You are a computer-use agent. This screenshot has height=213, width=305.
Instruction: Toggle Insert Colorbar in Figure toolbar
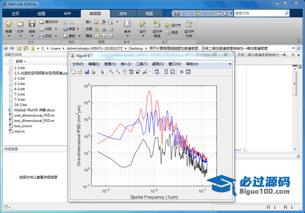coord(165,72)
